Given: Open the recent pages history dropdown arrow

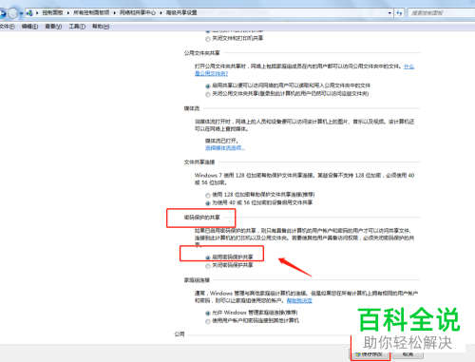Looking at the screenshot, I should (21, 13).
